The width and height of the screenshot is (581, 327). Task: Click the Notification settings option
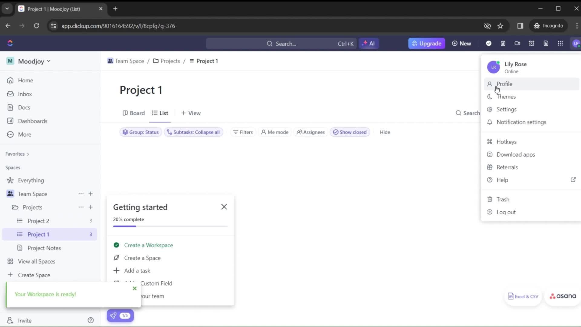coord(522,122)
